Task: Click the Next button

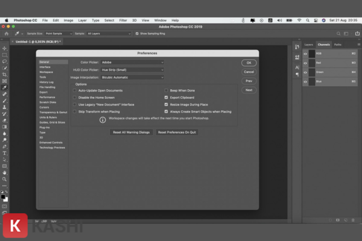Action: (249, 90)
